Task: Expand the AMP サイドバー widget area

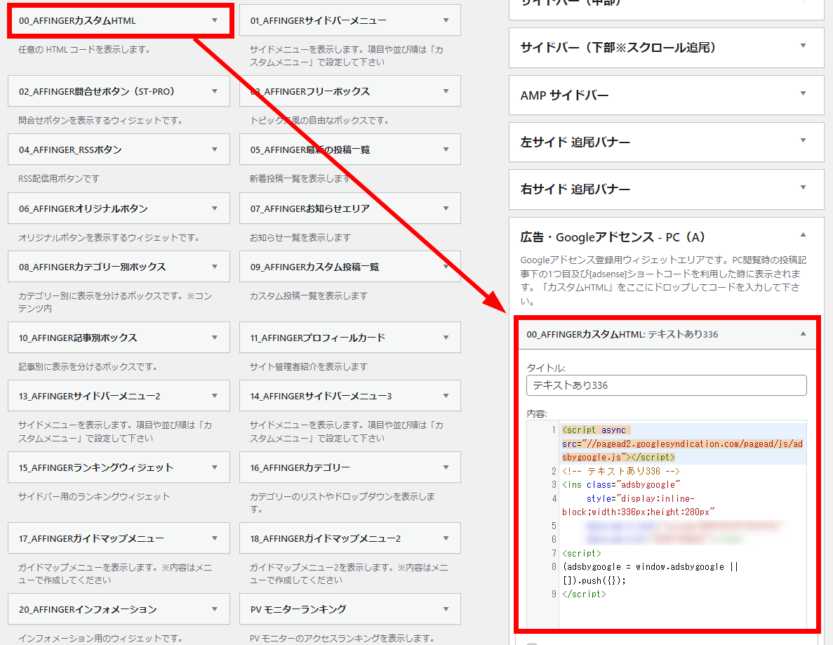Action: point(666,95)
